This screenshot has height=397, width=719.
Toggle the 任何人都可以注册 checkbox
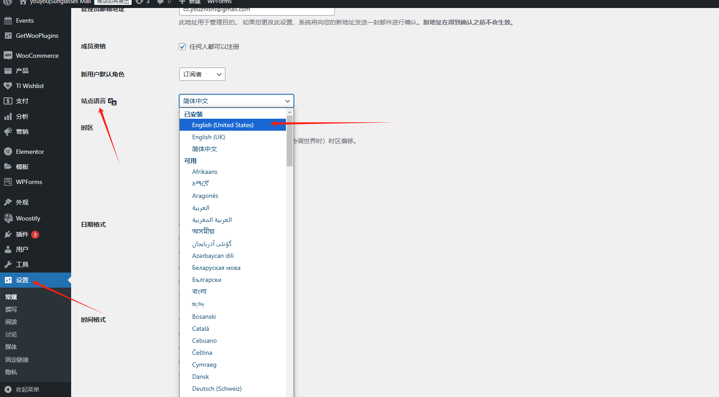coord(182,47)
